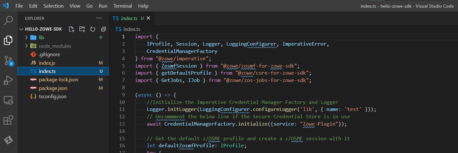Viewport: 458px width, 153px height.
Task: Open the Search view in activity bar
Action: (x=8, y=21)
